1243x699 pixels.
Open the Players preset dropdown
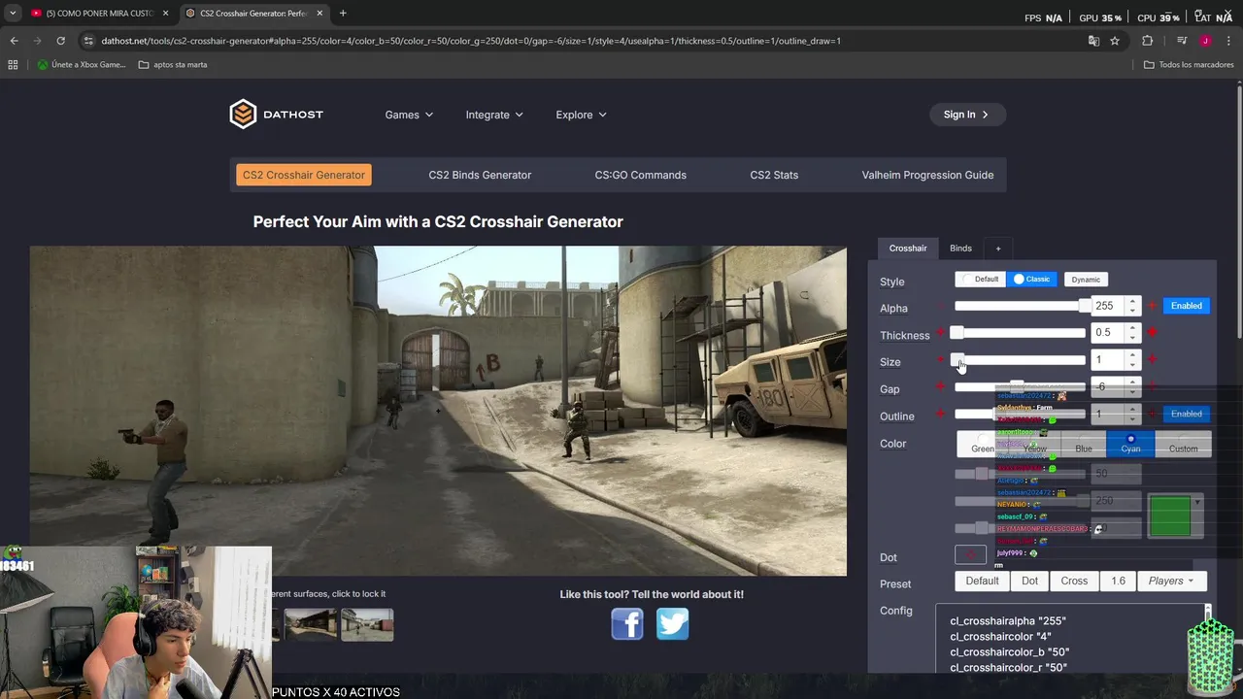pyautogui.click(x=1171, y=581)
